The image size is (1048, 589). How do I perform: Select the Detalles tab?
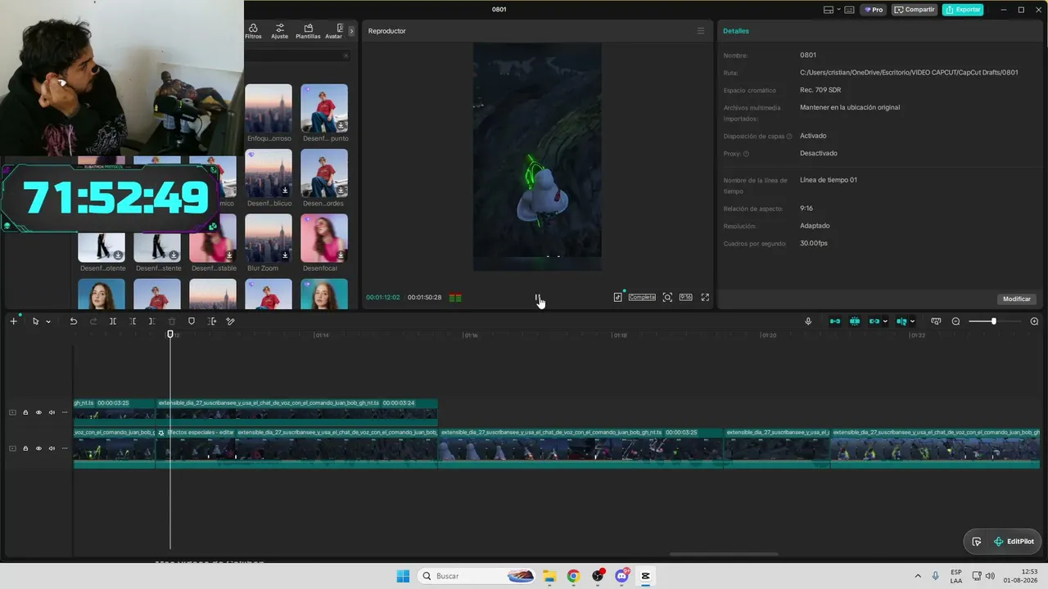(735, 31)
